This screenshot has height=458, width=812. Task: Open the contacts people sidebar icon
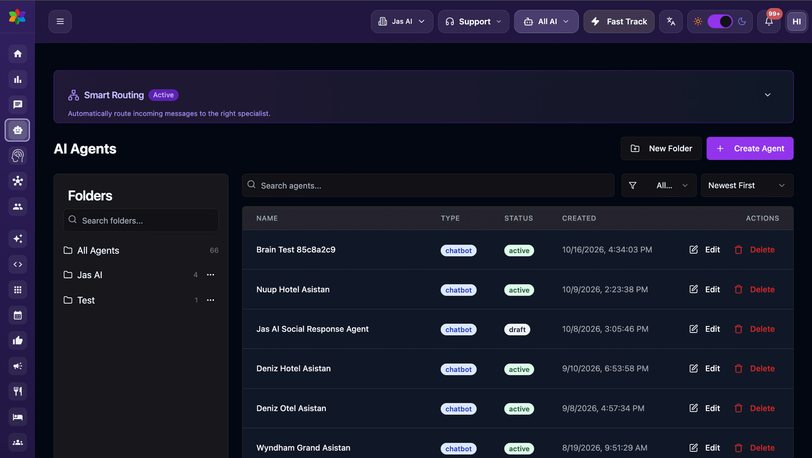pos(17,207)
